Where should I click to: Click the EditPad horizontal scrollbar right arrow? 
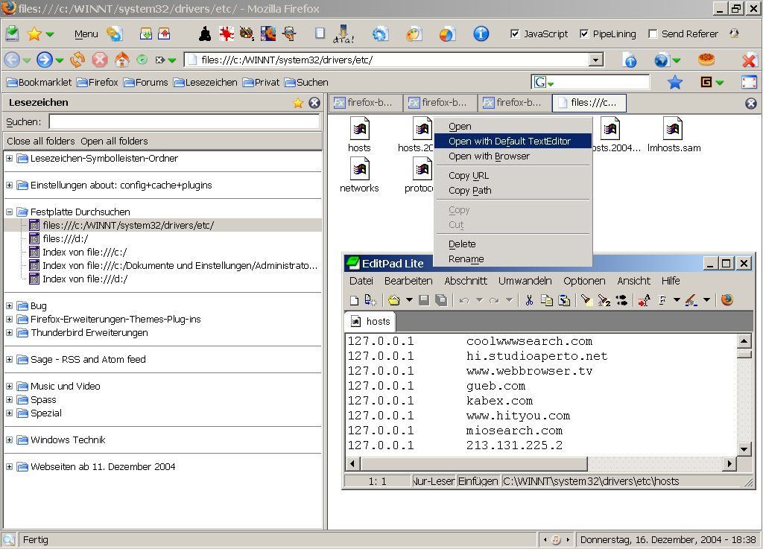729,463
